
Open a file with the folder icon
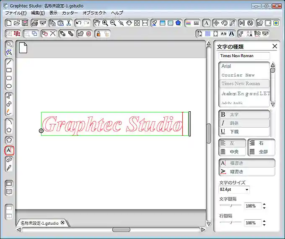coord(17,23)
